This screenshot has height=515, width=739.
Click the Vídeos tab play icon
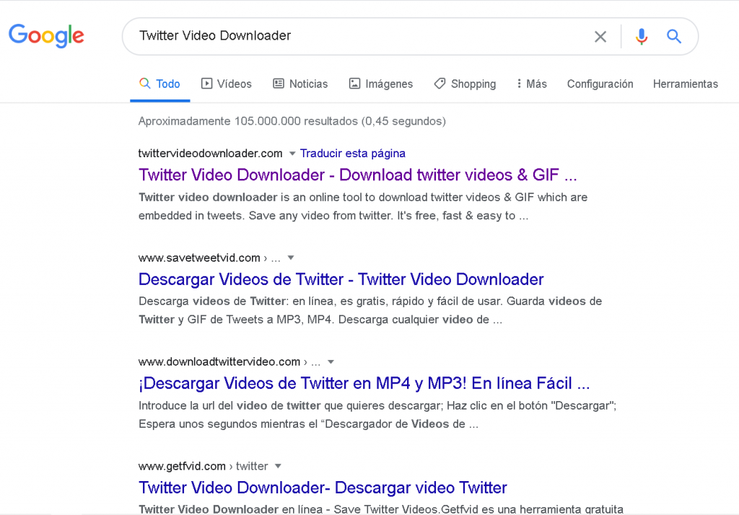[x=206, y=84]
